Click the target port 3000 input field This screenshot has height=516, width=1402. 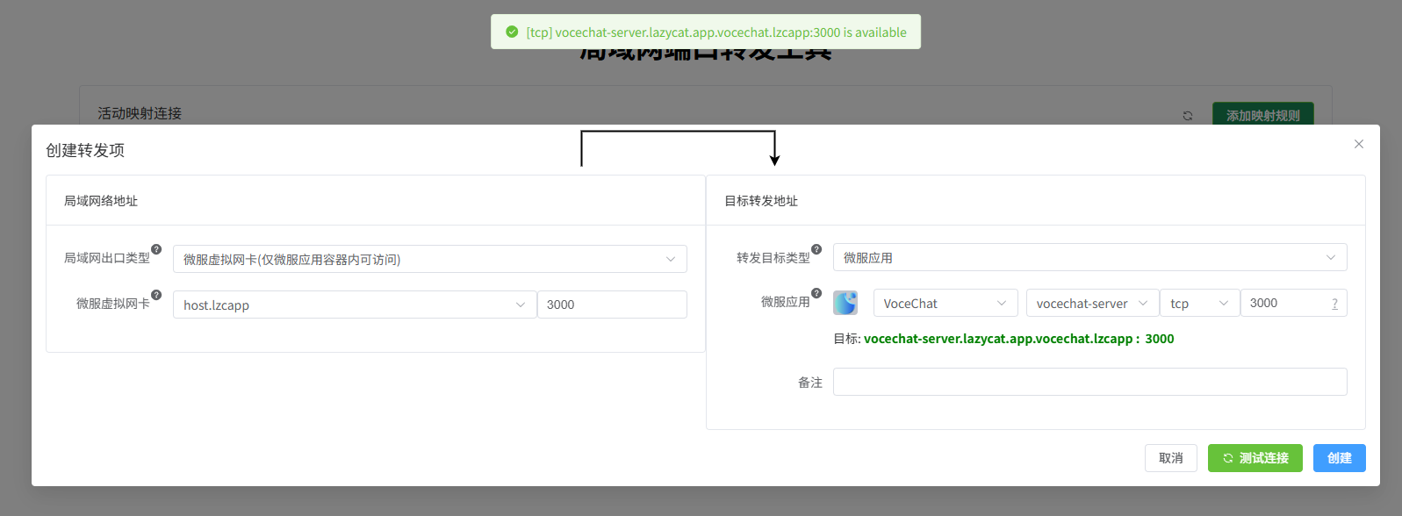click(x=1293, y=303)
